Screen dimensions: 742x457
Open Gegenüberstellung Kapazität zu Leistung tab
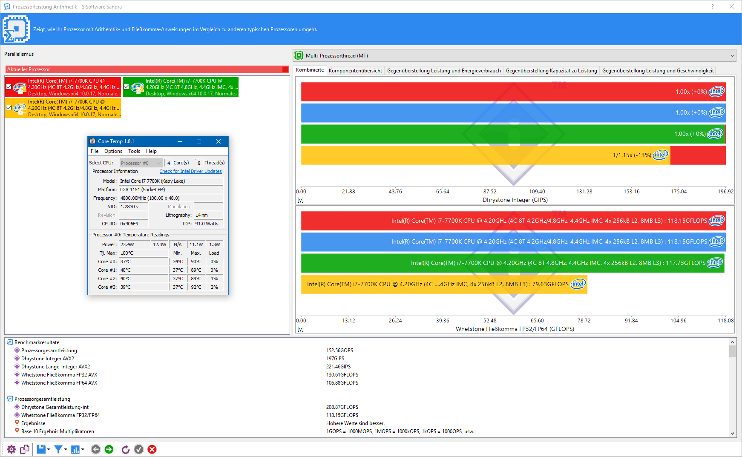pos(552,71)
